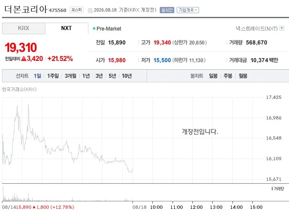
Task: Open the 일봉 candle chart
Action: click(213, 76)
